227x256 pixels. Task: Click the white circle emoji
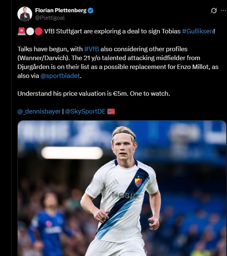tap(30, 31)
